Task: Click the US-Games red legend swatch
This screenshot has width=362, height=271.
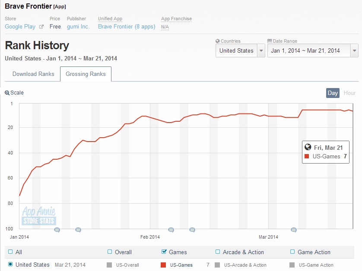Action: click(163, 265)
